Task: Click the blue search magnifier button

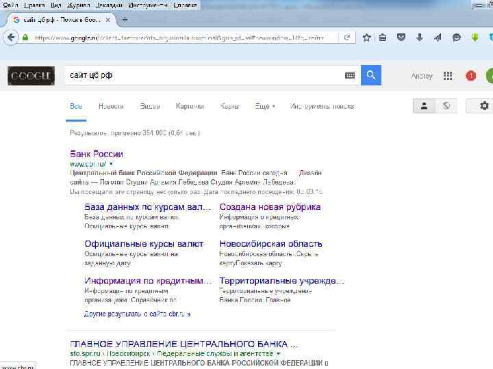Action: (x=371, y=75)
